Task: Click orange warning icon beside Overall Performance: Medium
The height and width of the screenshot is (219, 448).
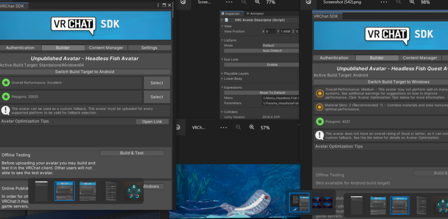Action: [x=320, y=94]
